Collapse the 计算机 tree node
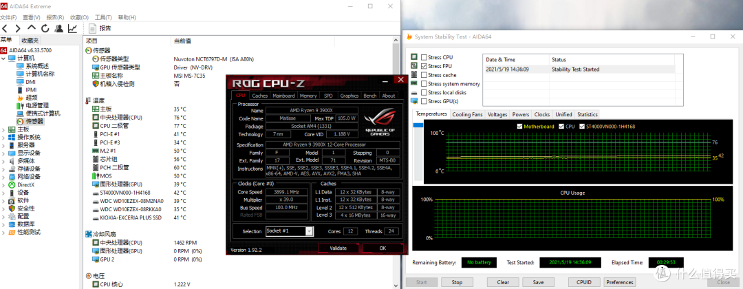Screen dimensions: 743x289 4,58
